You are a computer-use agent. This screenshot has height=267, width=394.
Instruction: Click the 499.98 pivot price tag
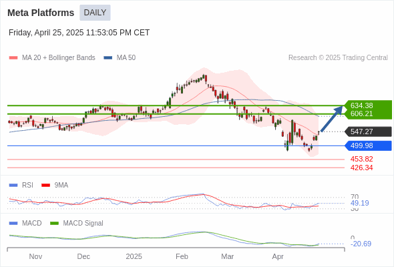tap(369, 146)
